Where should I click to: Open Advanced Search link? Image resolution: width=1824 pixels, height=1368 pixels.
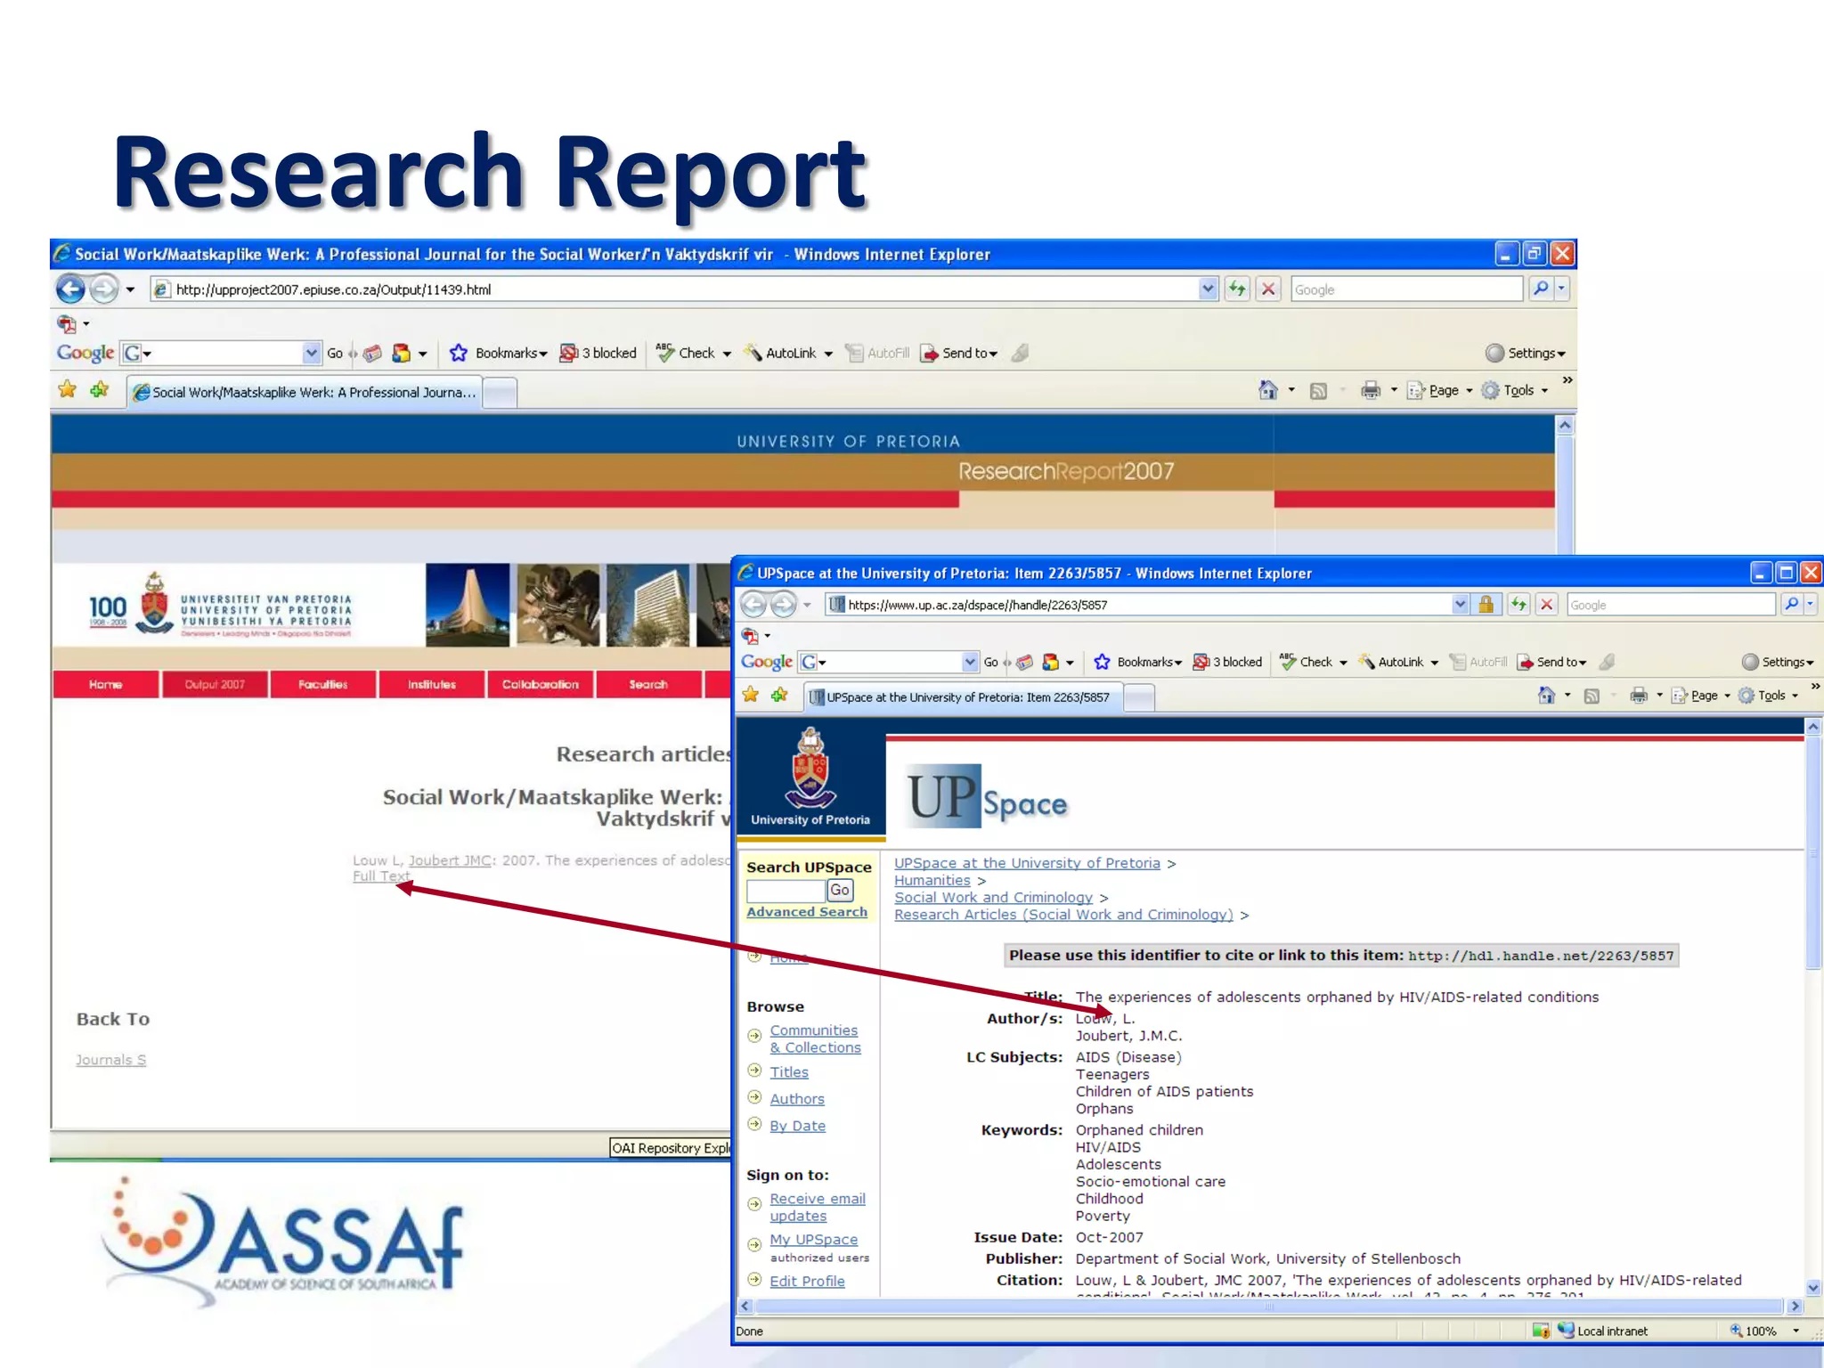click(807, 912)
